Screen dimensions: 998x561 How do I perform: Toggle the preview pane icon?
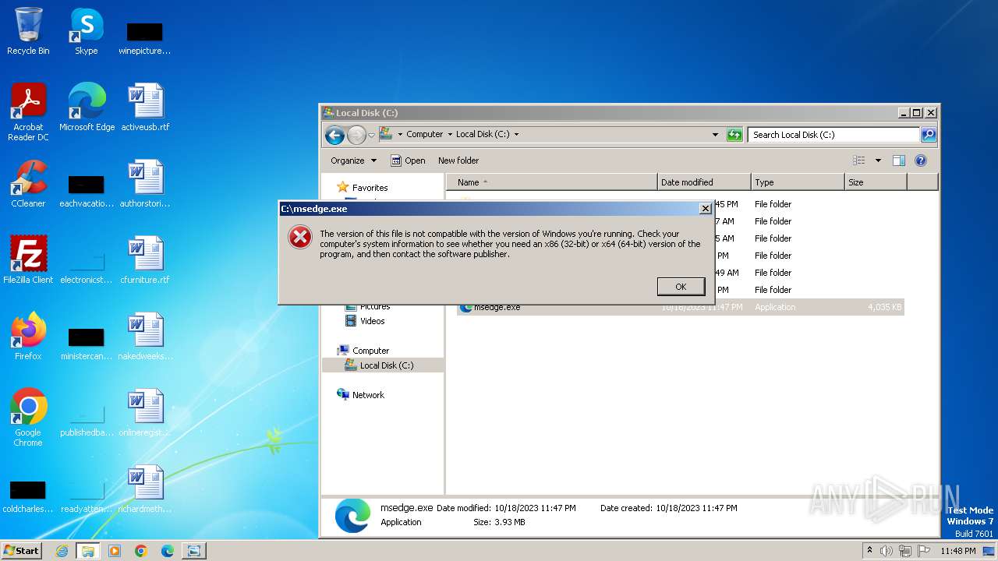point(898,161)
